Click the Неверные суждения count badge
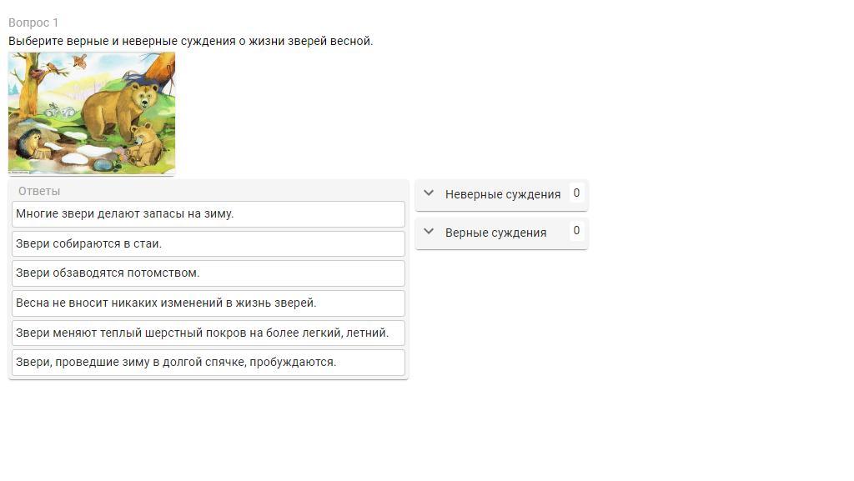The width and height of the screenshot is (854, 481). pyautogui.click(x=576, y=193)
